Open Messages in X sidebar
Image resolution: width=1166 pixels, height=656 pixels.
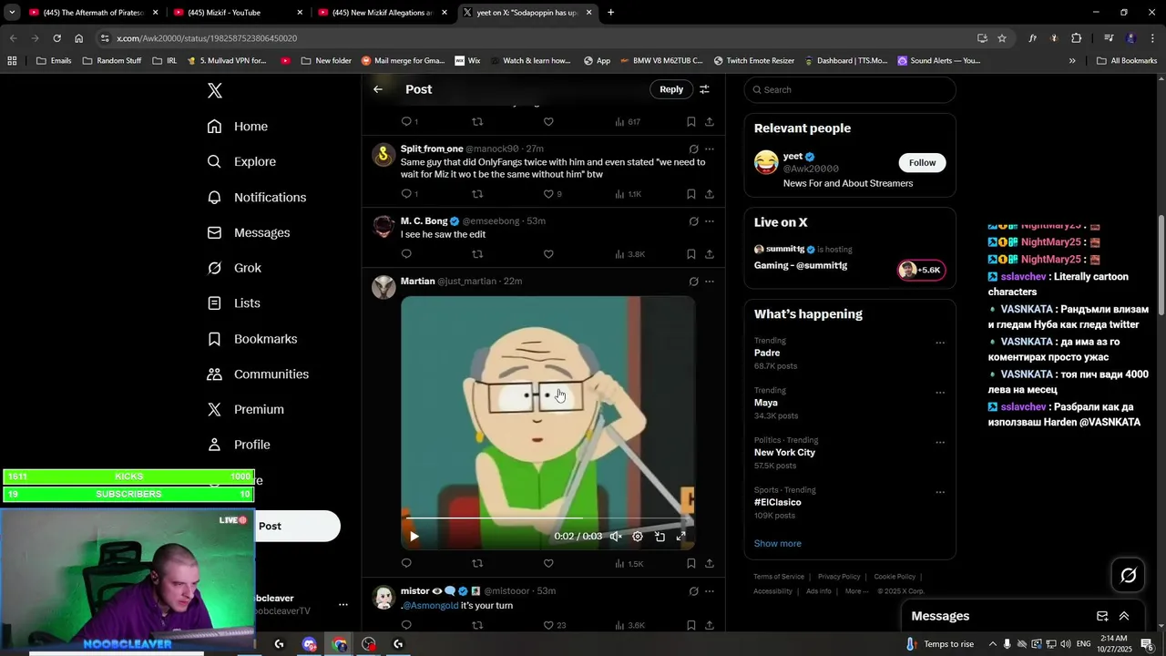[249, 232]
